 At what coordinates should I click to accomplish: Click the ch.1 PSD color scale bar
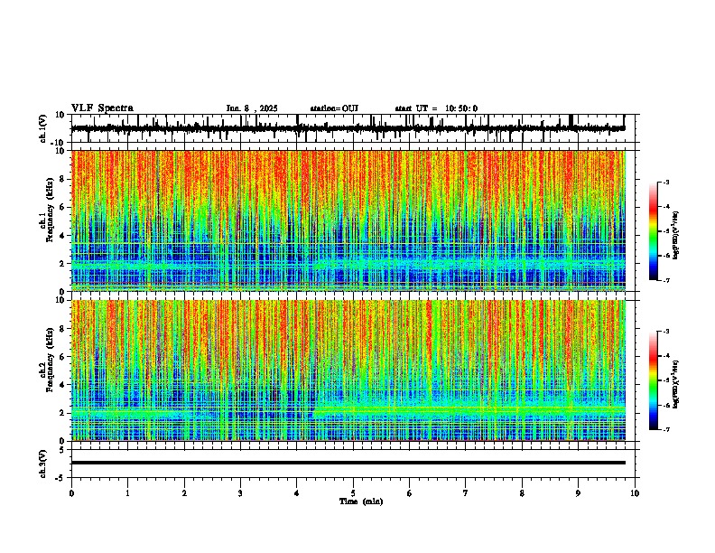tap(653, 231)
